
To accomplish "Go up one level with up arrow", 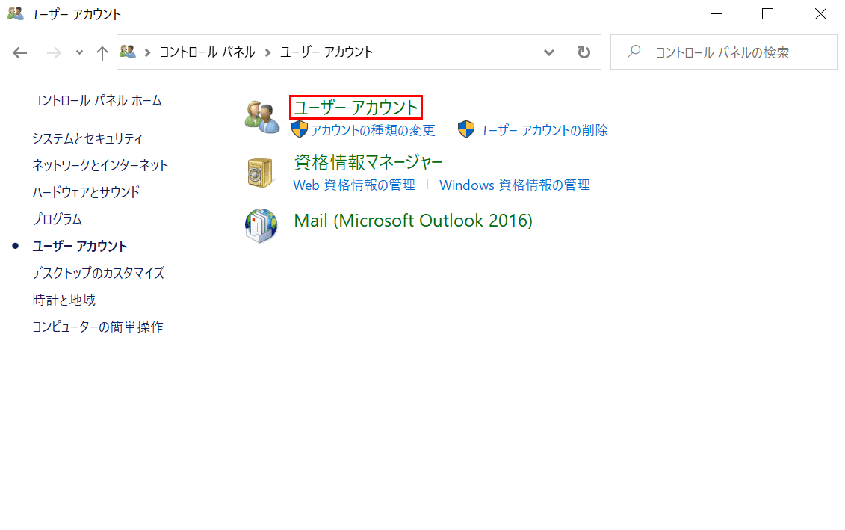I will [102, 52].
